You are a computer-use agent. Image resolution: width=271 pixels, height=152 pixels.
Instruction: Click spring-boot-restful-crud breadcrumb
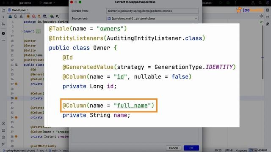tap(20, 150)
